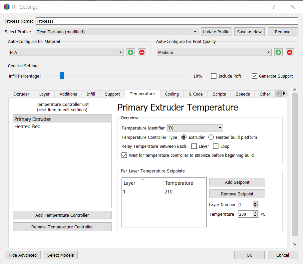The image size is (303, 264).
Task: Toggle wait for temperature controller to stabilize
Action: [124, 155]
